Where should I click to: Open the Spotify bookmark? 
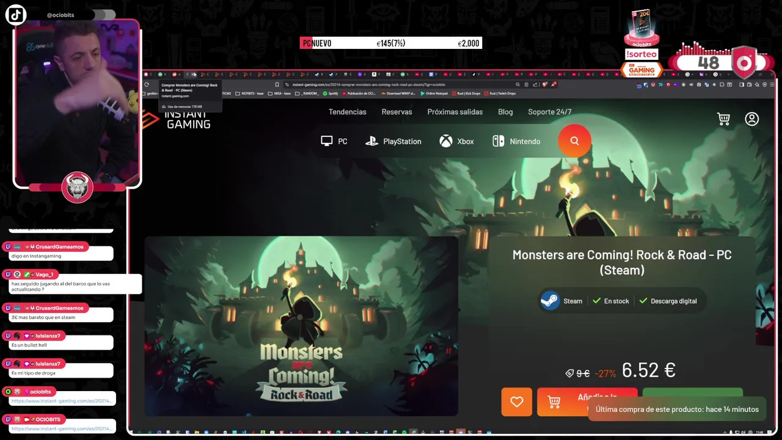click(331, 94)
